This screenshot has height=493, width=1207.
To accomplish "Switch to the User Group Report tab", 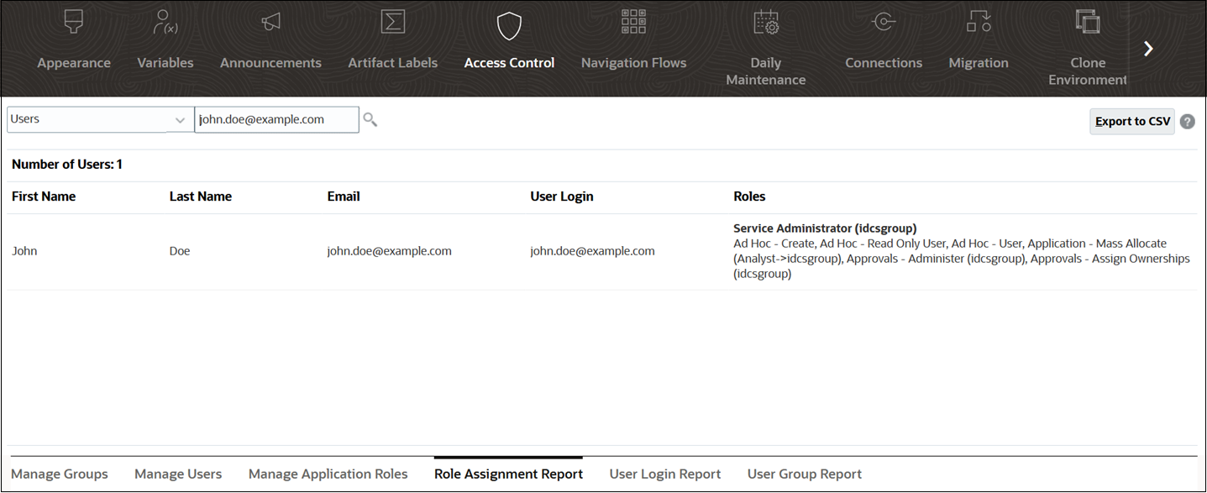I will (804, 473).
